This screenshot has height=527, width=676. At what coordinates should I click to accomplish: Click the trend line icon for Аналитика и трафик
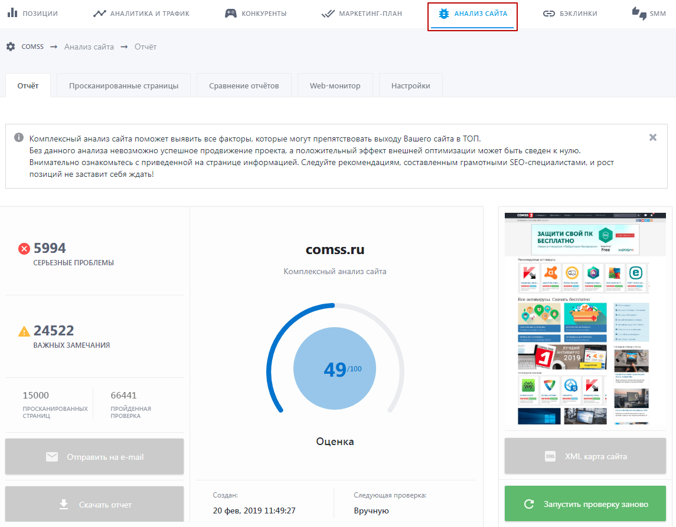100,14
